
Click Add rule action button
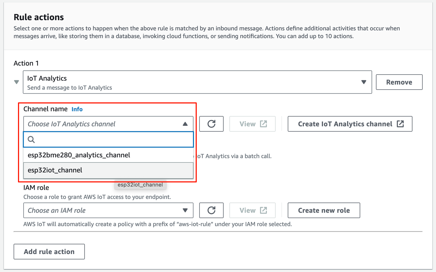click(x=49, y=252)
